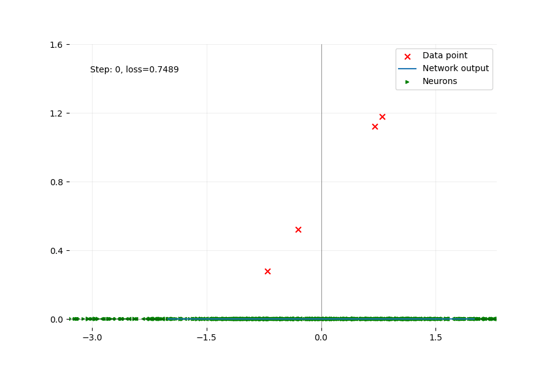This screenshot has width=552, height=368.
Task: Click the green triangle Neurons legend marker
Action: coord(407,82)
